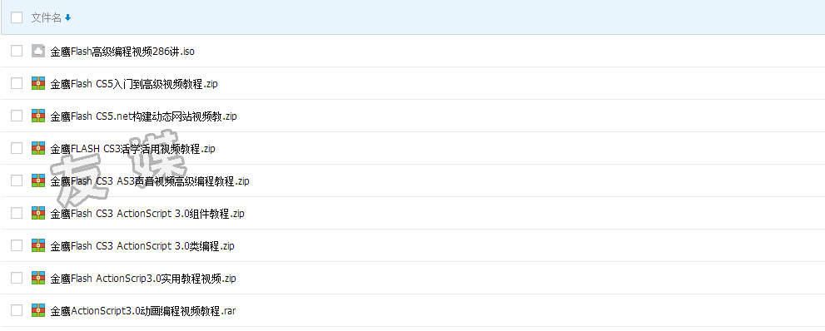Click the archive icon for CS5.net构建动态网站视频教

pyautogui.click(x=38, y=116)
